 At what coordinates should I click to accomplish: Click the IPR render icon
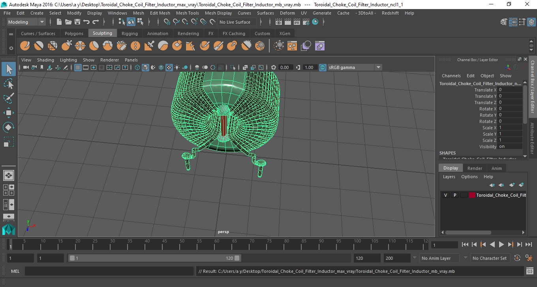click(x=297, y=22)
